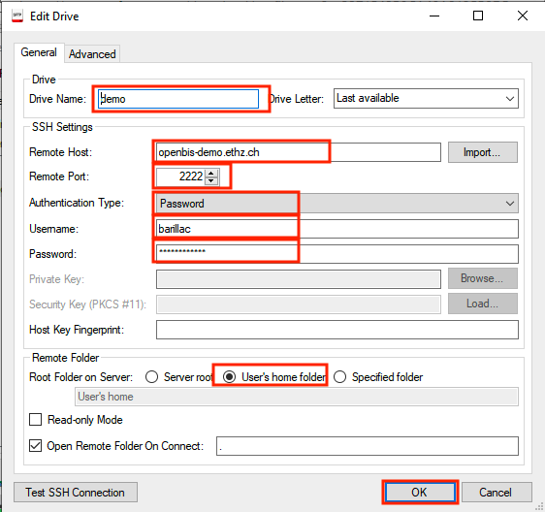The height and width of the screenshot is (512, 545).
Task: Expand Authentication Type dropdown
Action: coord(337,204)
